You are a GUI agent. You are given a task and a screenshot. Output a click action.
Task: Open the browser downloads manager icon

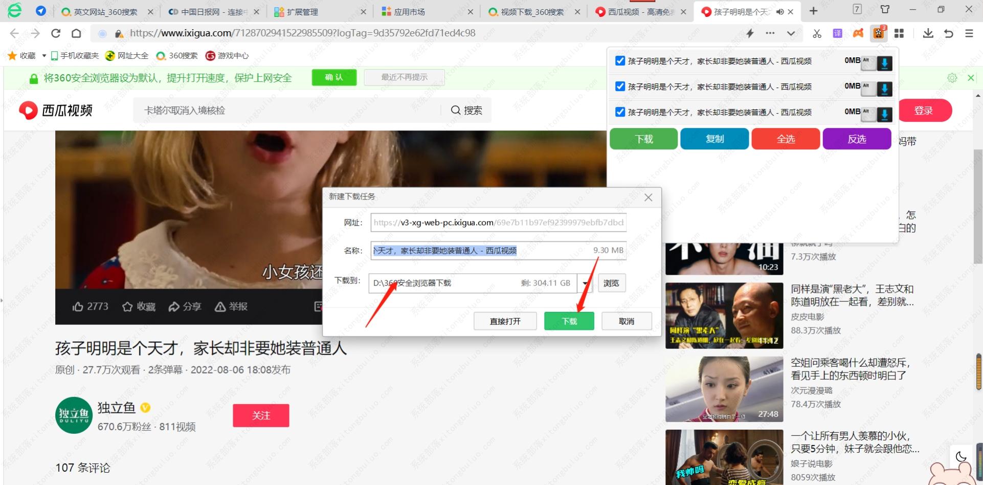pos(928,34)
